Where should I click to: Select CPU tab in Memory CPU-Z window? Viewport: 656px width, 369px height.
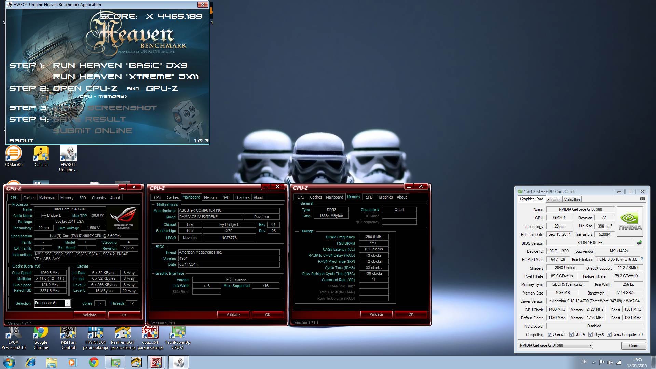click(301, 197)
